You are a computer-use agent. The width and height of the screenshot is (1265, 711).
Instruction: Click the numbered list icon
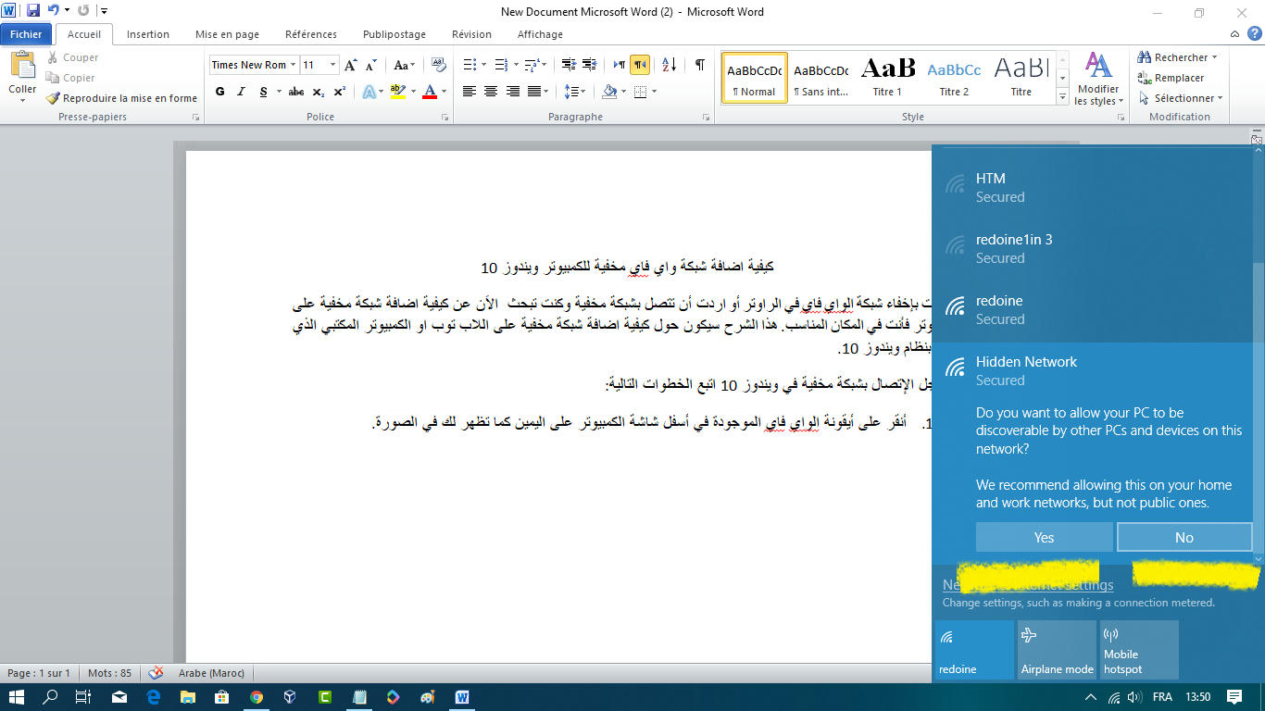(x=501, y=65)
